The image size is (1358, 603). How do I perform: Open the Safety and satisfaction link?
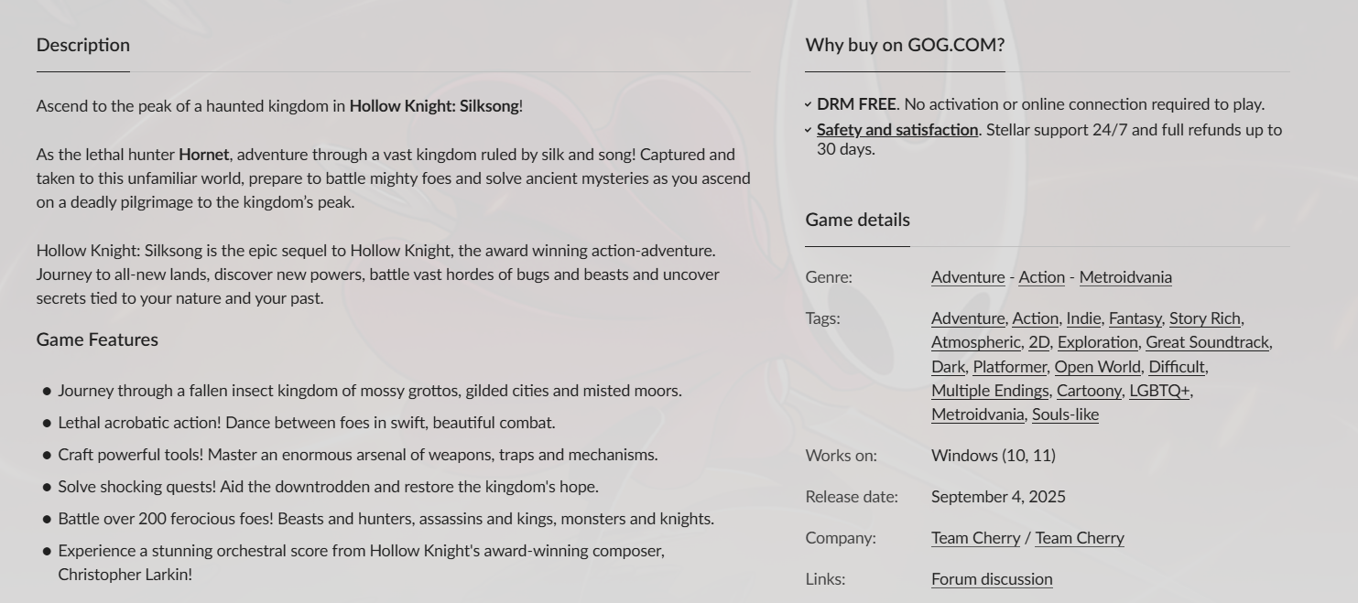tap(897, 130)
